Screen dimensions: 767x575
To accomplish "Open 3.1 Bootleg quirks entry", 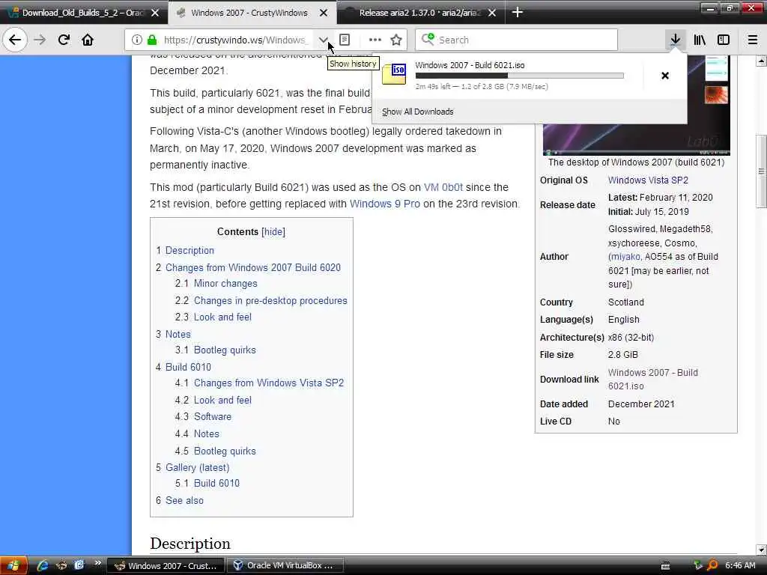I will (225, 350).
